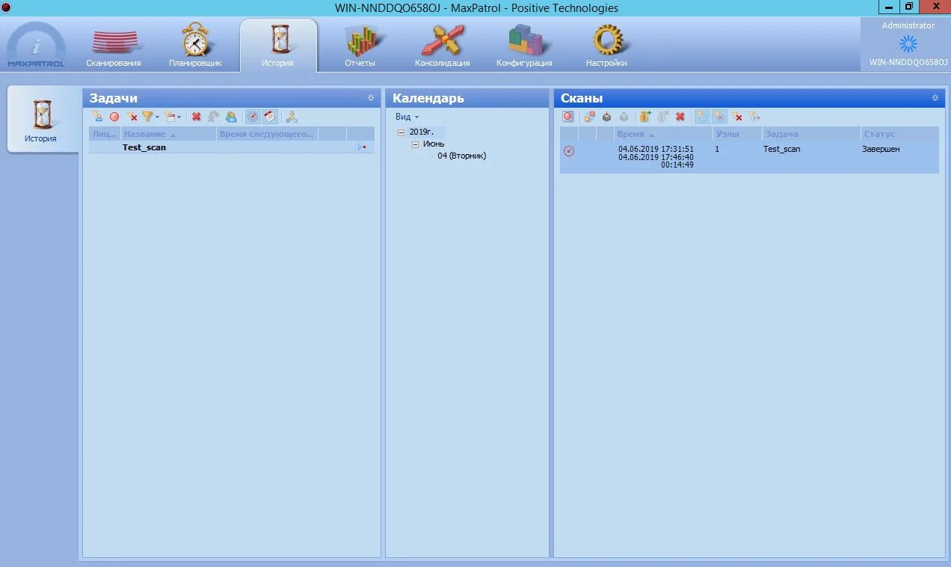Click the red X delete icon in Задачи
The width and height of the screenshot is (951, 567).
point(197,117)
